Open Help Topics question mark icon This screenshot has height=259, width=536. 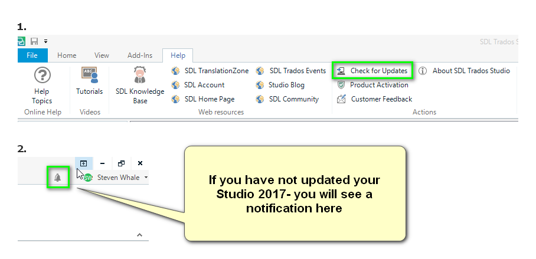43,75
